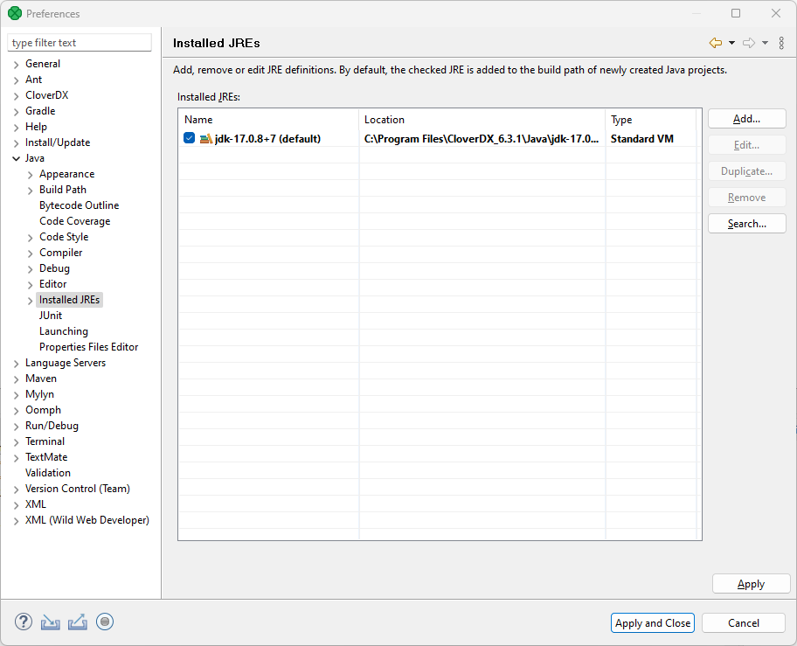Image resolution: width=797 pixels, height=646 pixels.
Task: Click the Help question mark icon
Action: point(24,622)
